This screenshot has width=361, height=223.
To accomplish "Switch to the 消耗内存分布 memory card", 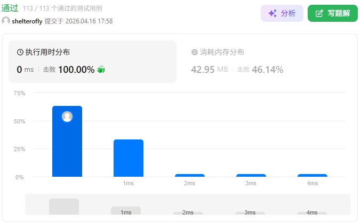I will point(267,61).
